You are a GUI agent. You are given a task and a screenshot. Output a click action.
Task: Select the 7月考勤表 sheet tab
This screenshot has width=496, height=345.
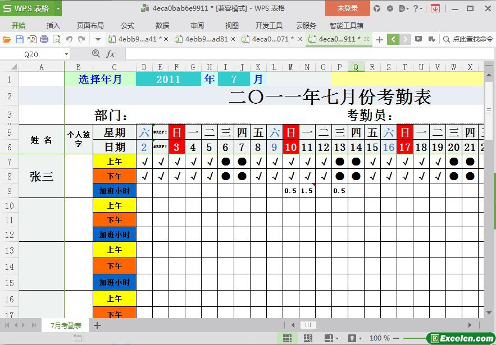click(66, 325)
